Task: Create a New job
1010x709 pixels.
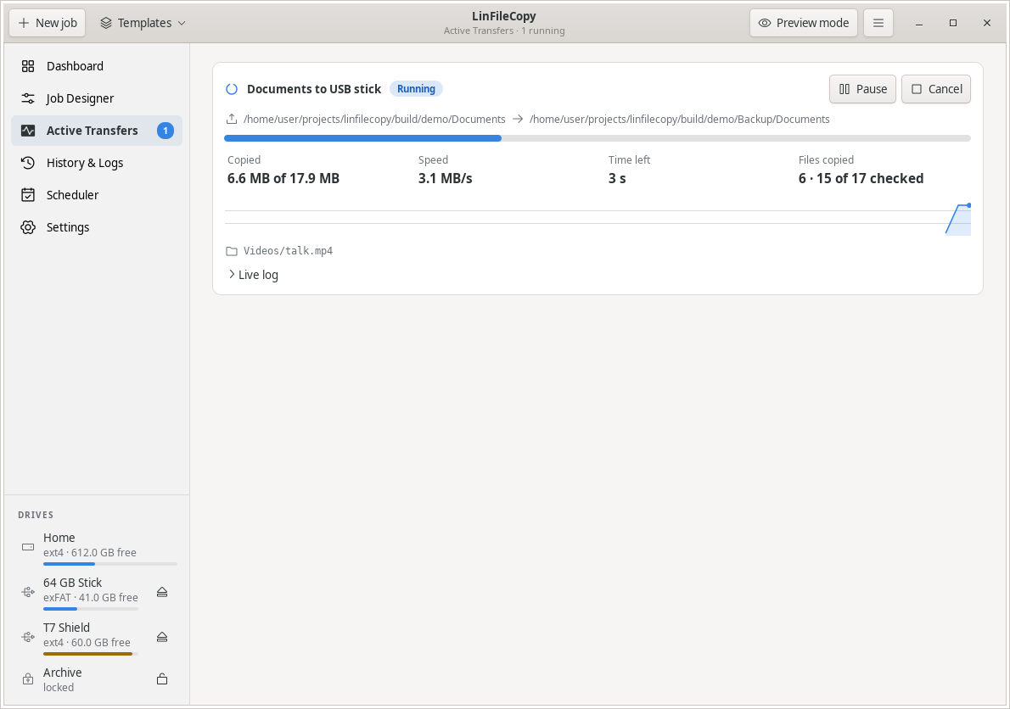Action: pyautogui.click(x=48, y=23)
